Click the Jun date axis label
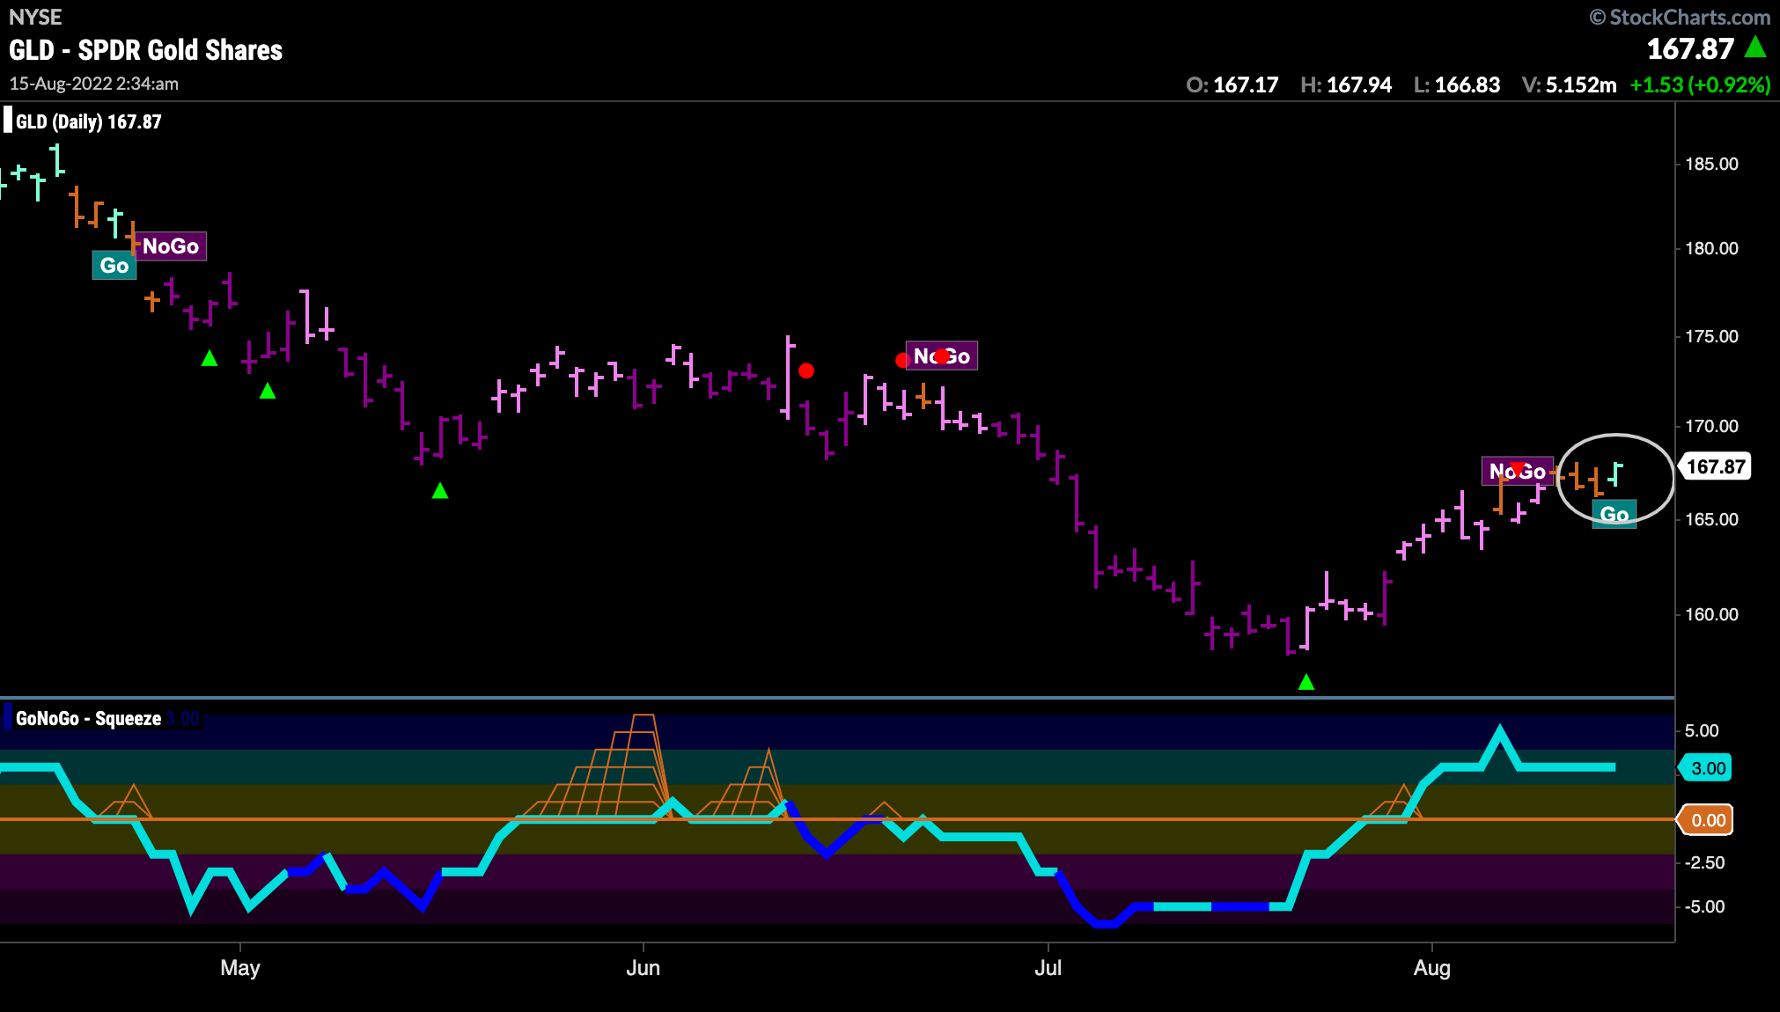1780x1012 pixels. point(643,968)
